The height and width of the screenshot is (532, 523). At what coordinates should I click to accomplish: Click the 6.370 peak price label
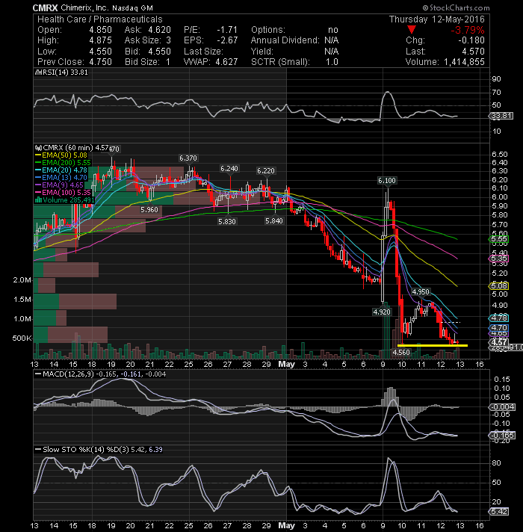tap(188, 158)
